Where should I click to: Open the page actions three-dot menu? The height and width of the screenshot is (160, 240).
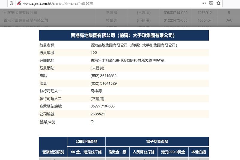click(x=204, y=3)
